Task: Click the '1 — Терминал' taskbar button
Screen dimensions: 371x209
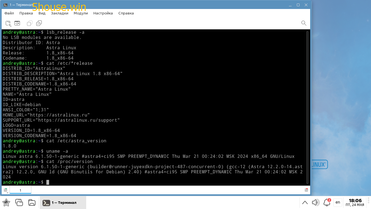Action: point(63,202)
